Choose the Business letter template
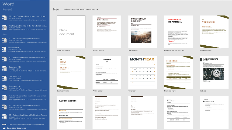232x130 pixels. coord(214,32)
